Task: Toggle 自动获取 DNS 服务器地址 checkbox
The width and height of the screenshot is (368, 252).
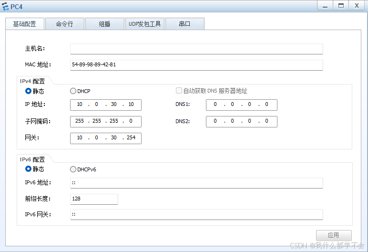Action: coord(179,91)
